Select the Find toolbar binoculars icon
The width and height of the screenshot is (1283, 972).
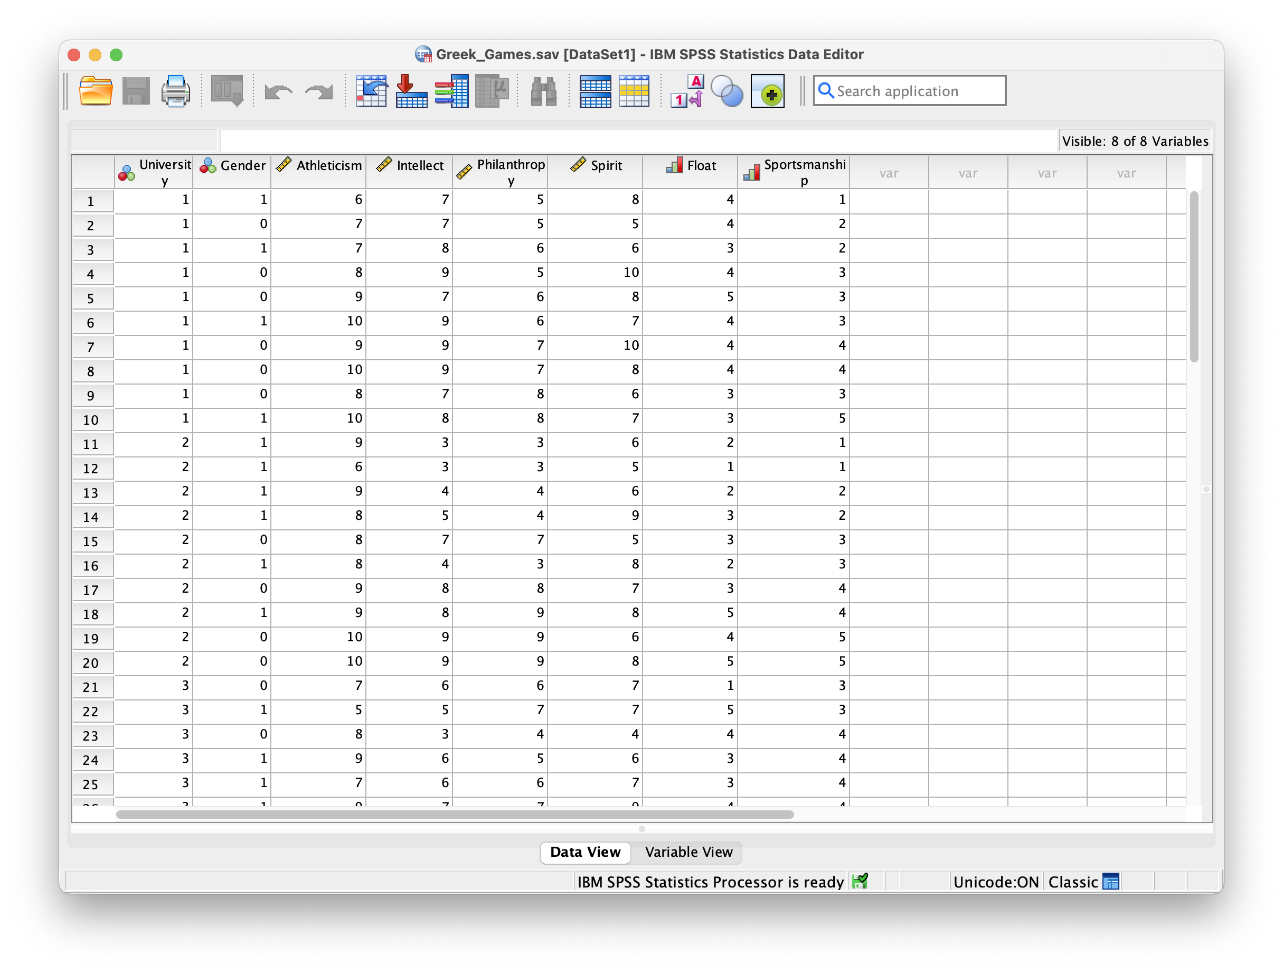(542, 90)
